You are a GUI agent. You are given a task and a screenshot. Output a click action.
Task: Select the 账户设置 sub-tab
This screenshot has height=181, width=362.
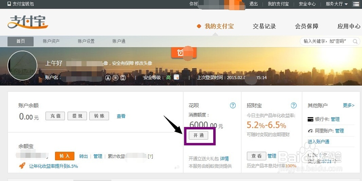click(x=86, y=41)
